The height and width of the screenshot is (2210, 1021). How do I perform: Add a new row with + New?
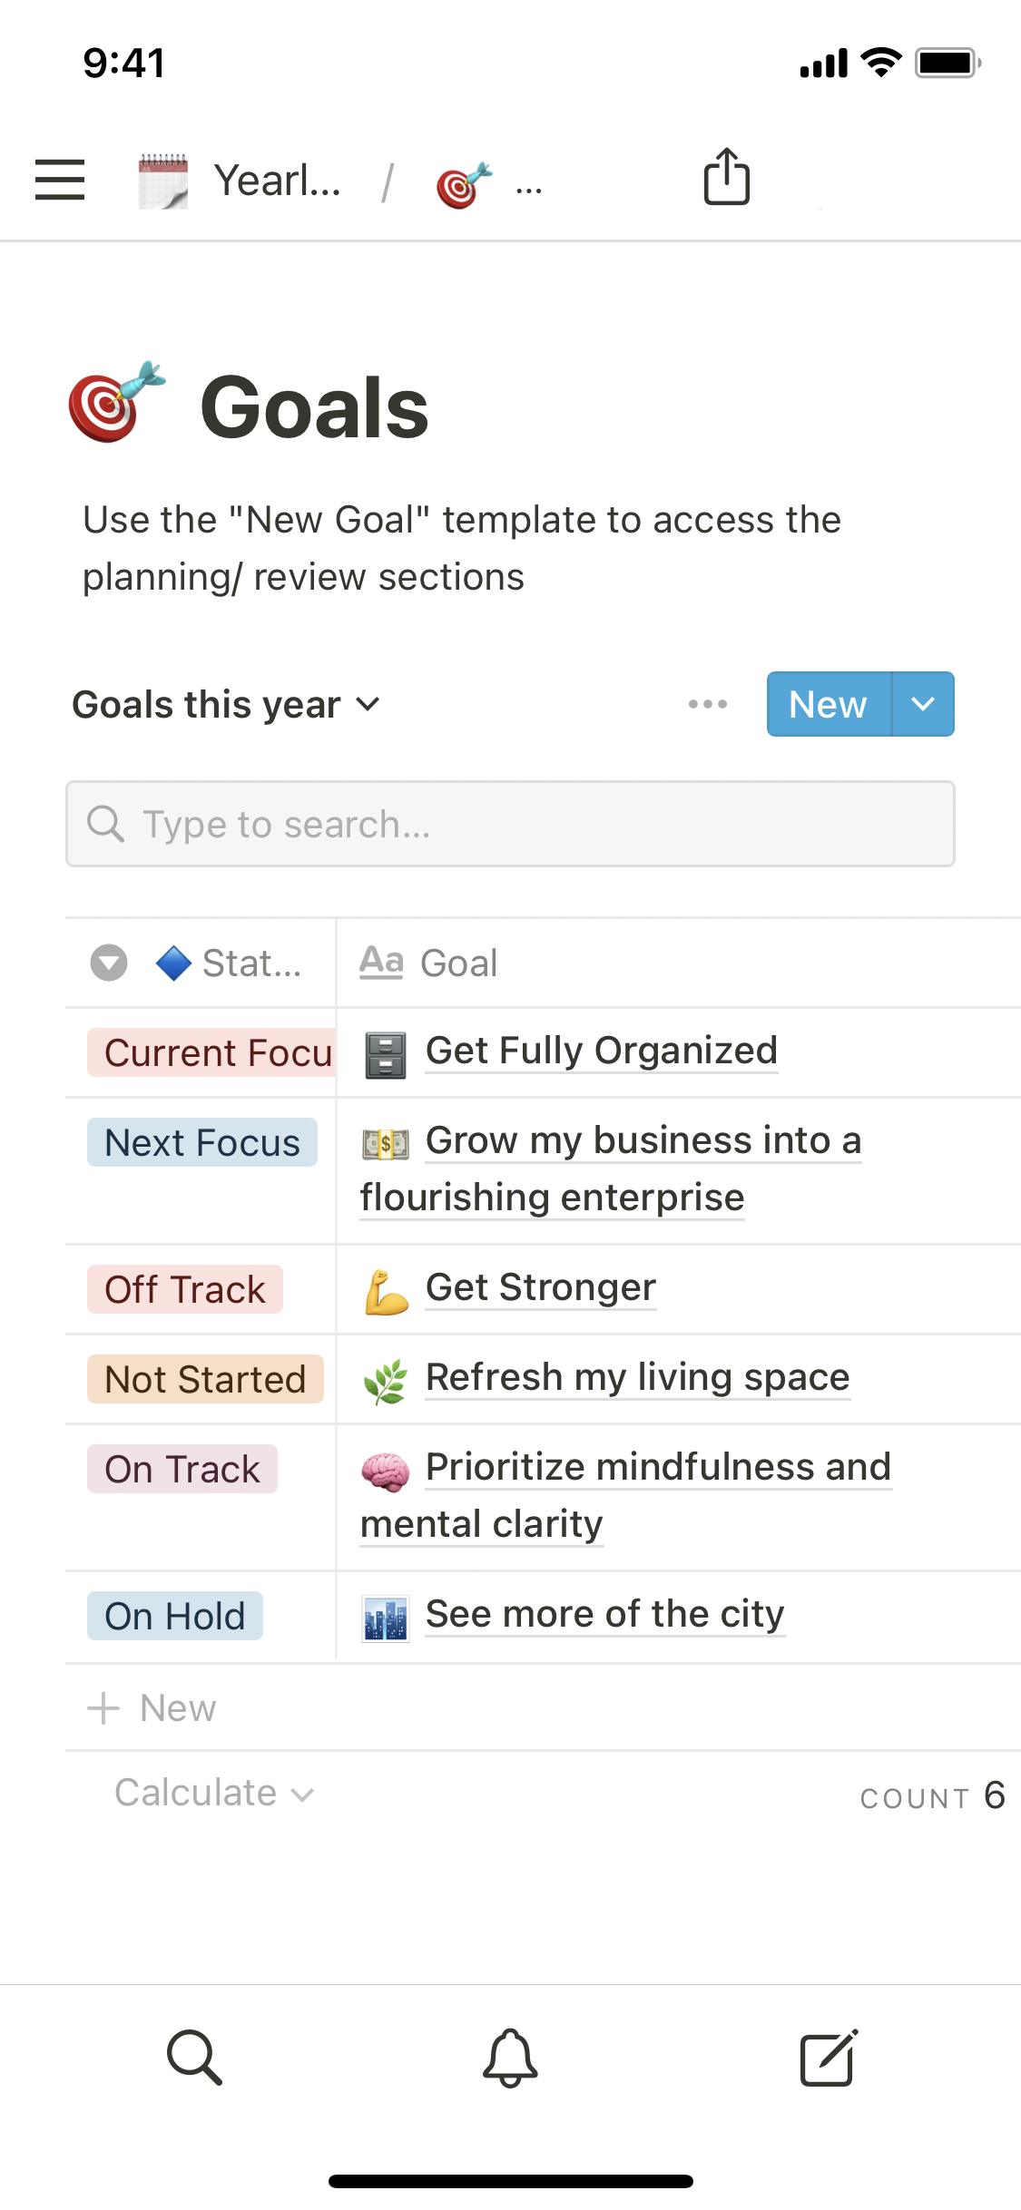click(152, 1707)
